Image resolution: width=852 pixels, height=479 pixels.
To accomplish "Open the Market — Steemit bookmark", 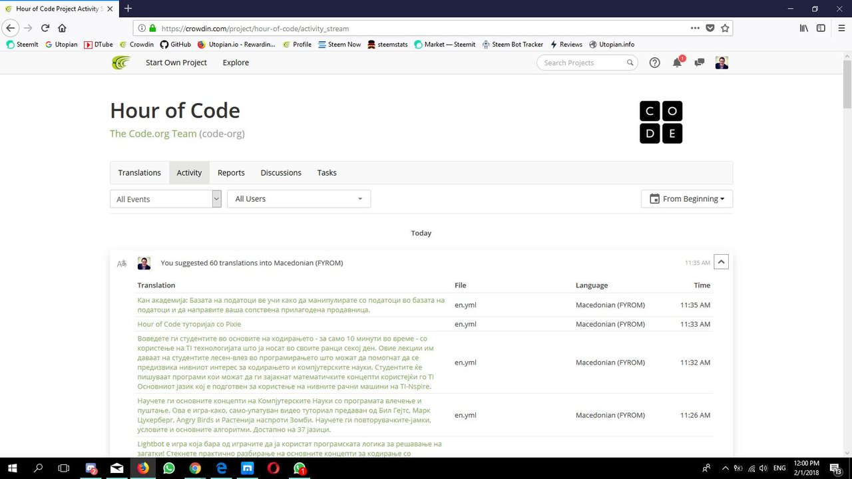I will coord(445,45).
